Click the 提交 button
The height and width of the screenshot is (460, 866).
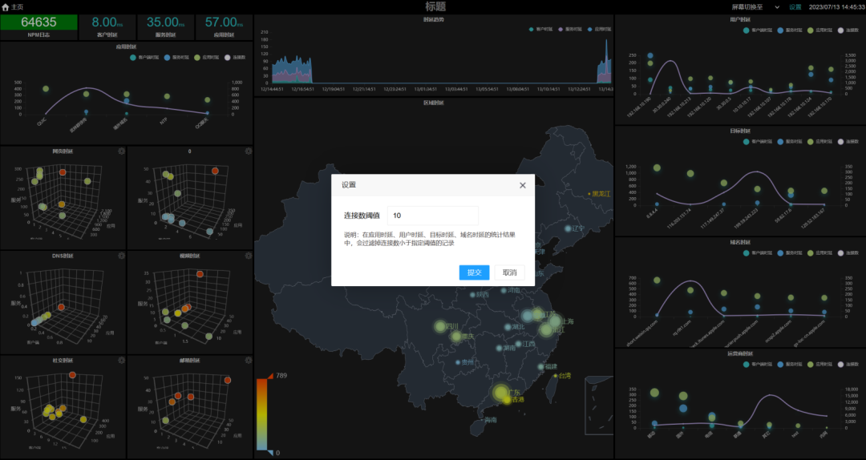[474, 272]
